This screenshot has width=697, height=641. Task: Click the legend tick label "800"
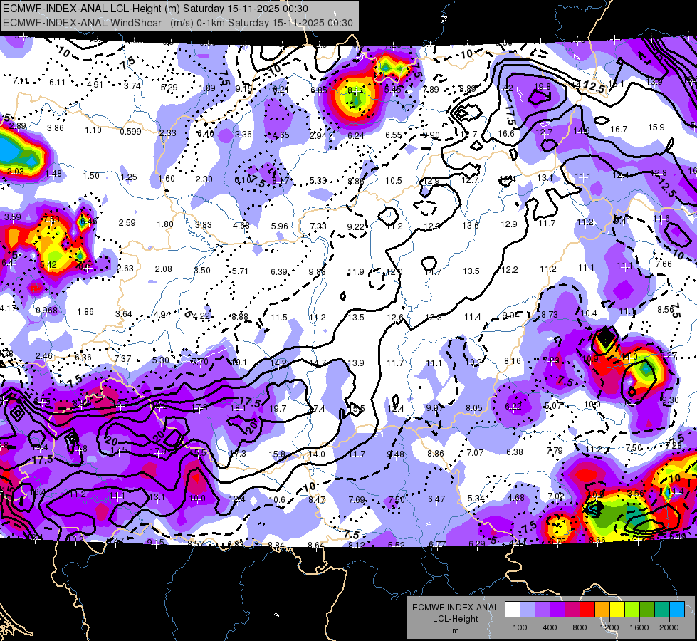[580, 627]
